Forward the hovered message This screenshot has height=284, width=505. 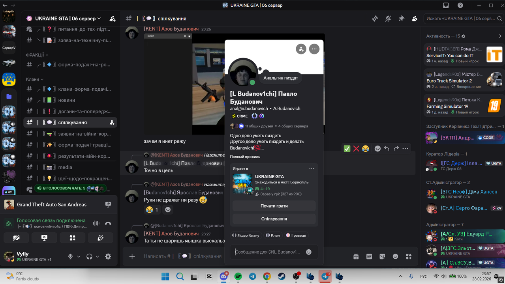click(x=396, y=149)
